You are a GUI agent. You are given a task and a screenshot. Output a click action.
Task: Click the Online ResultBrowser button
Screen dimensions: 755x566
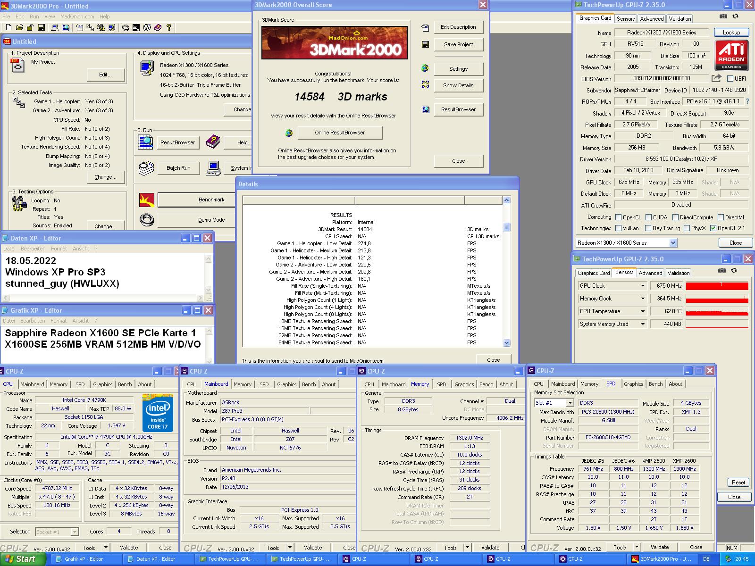click(340, 133)
